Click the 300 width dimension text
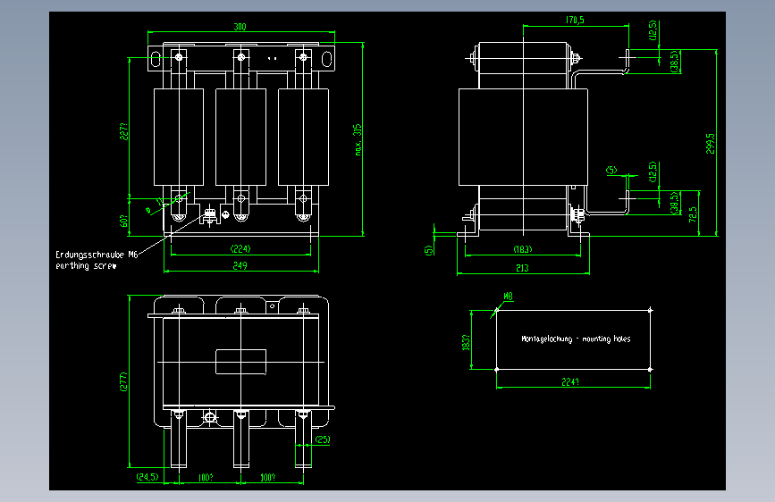Image resolution: width=775 pixels, height=502 pixels. [x=240, y=27]
